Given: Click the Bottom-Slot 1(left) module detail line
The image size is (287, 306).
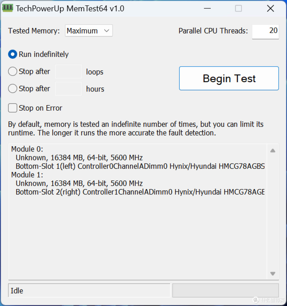Looking at the screenshot, I should click(140, 166).
